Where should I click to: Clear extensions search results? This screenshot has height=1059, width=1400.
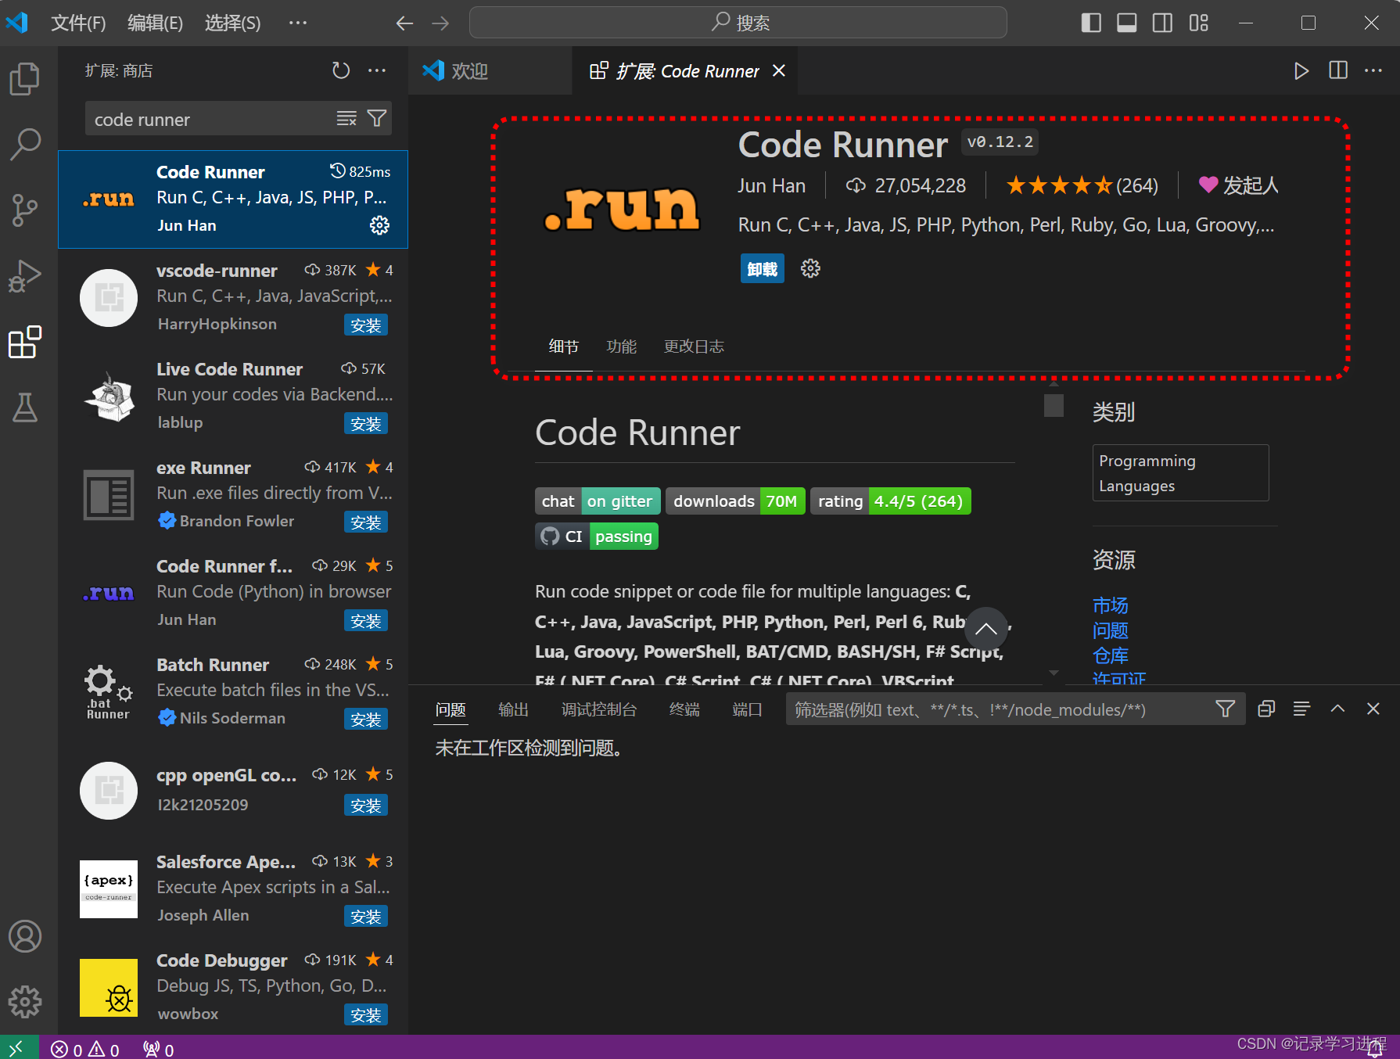tap(346, 119)
